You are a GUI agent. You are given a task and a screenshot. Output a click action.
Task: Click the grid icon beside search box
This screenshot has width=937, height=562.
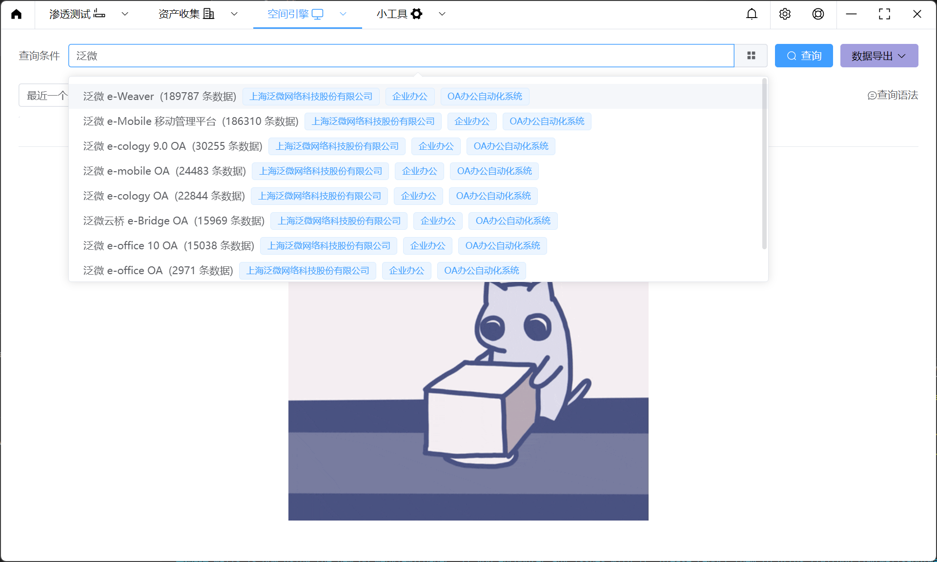point(751,56)
